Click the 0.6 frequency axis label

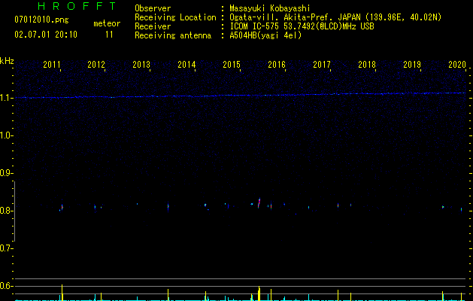pos(6,286)
